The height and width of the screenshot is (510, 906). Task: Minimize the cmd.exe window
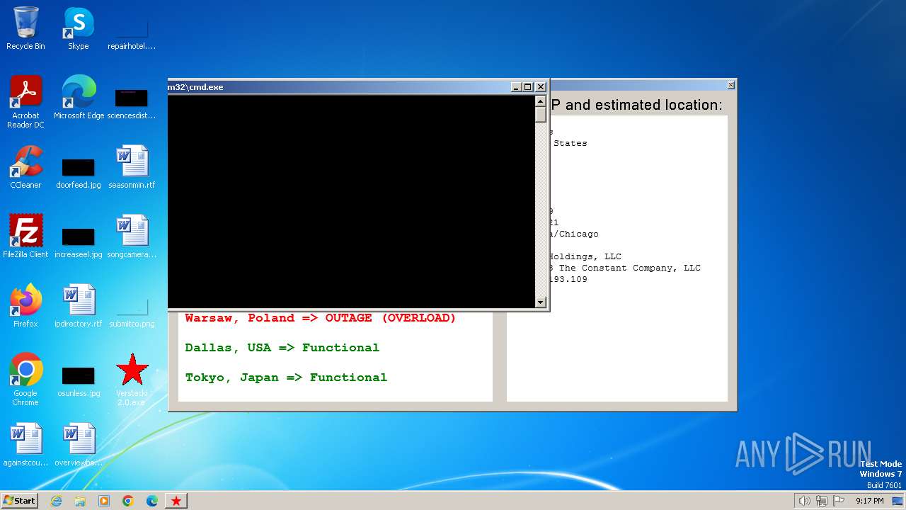[x=516, y=87]
